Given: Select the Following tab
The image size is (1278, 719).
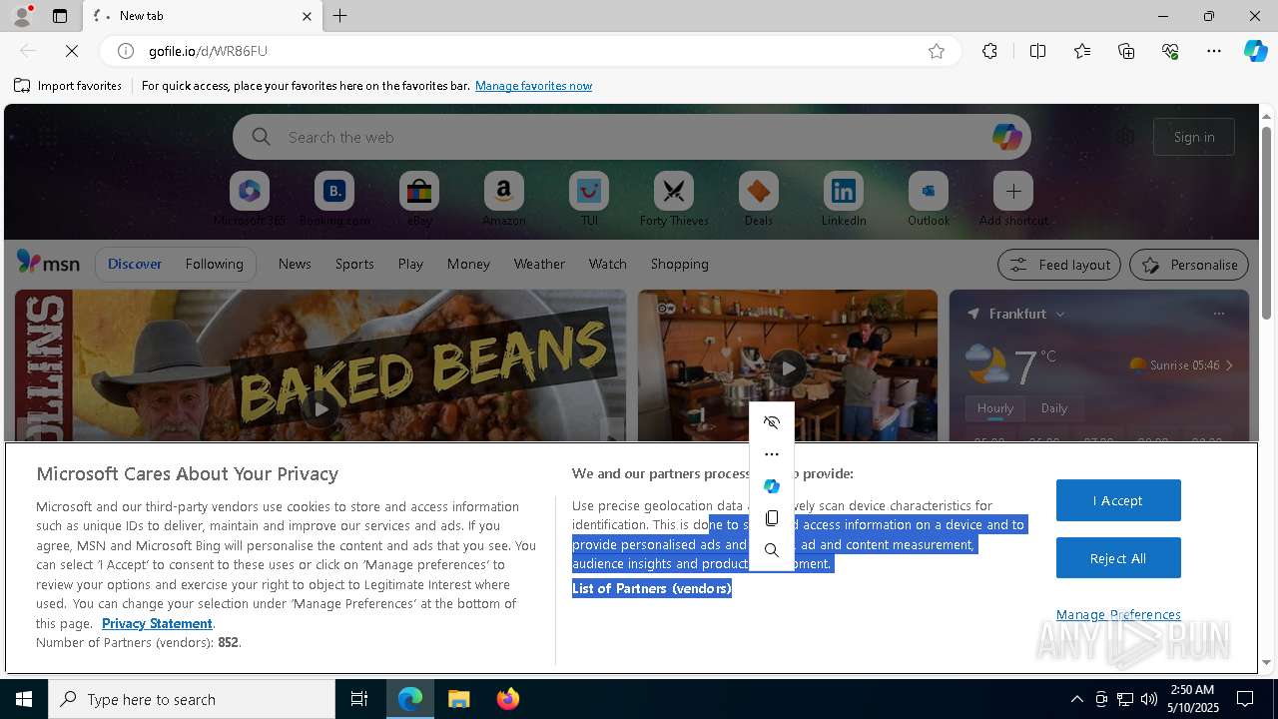Looking at the screenshot, I should [214, 264].
